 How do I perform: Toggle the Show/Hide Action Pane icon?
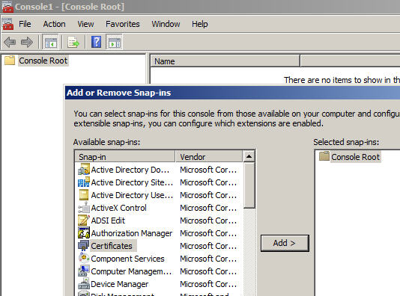click(x=114, y=43)
